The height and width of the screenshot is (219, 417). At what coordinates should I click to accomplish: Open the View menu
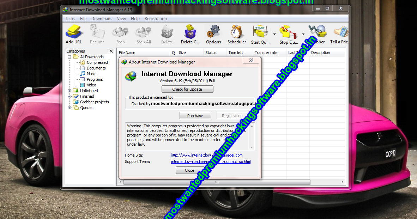pyautogui.click(x=121, y=19)
